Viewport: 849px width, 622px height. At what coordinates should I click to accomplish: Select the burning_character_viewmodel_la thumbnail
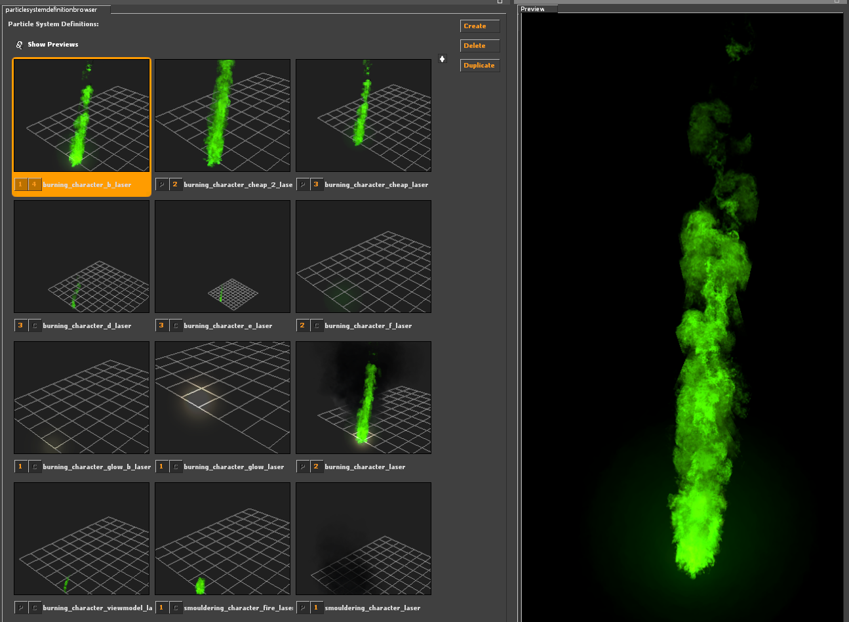click(x=82, y=539)
